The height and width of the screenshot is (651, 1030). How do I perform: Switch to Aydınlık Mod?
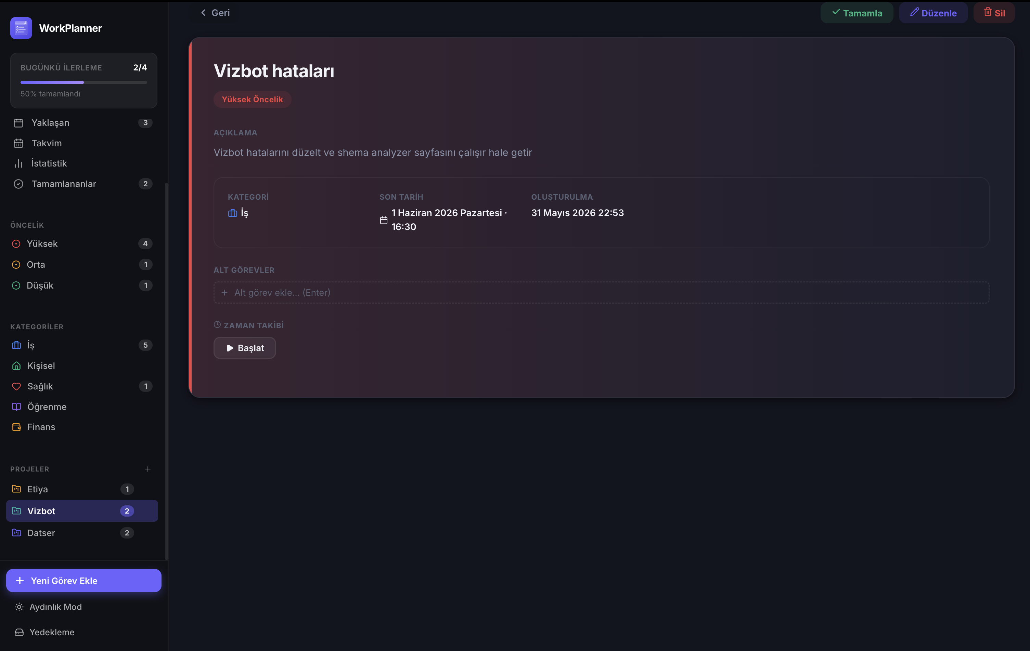84,607
